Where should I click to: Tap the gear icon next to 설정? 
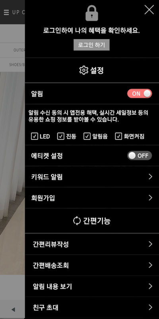pyautogui.click(x=83, y=71)
